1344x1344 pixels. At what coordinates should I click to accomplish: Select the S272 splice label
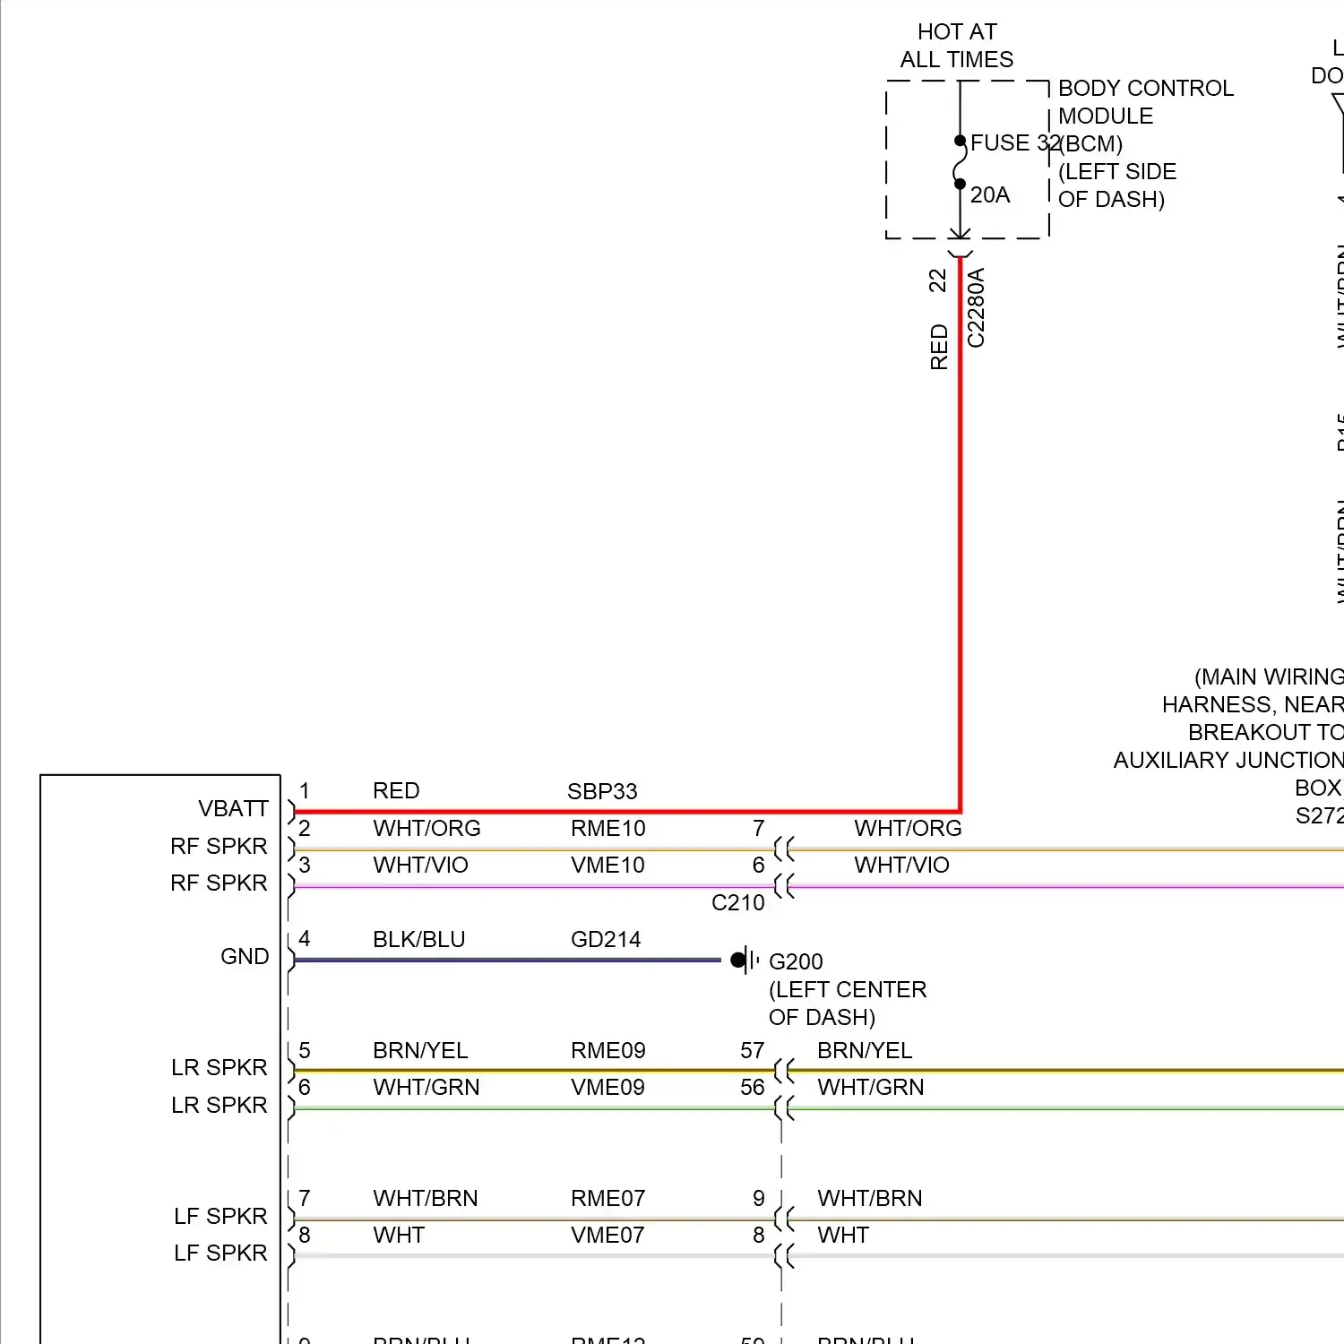click(1319, 816)
